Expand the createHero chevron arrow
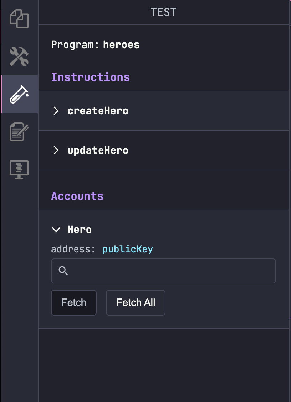The height and width of the screenshot is (402, 291). coord(56,111)
